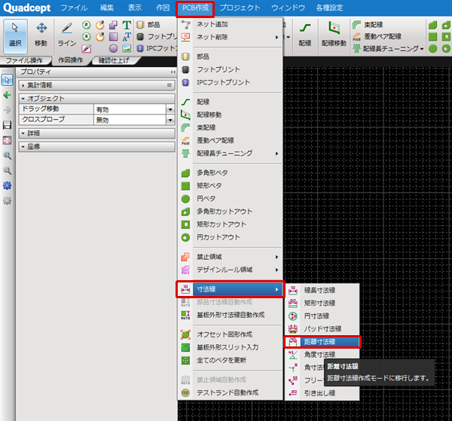The image size is (452, 421).
Task: Click the image insert tool in ribbon
Action: click(127, 48)
